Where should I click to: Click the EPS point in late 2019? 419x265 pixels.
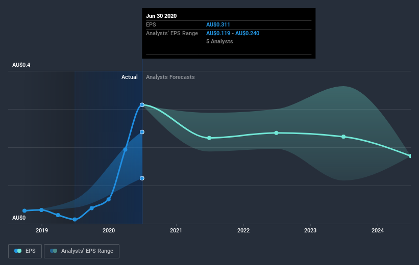pos(92,208)
